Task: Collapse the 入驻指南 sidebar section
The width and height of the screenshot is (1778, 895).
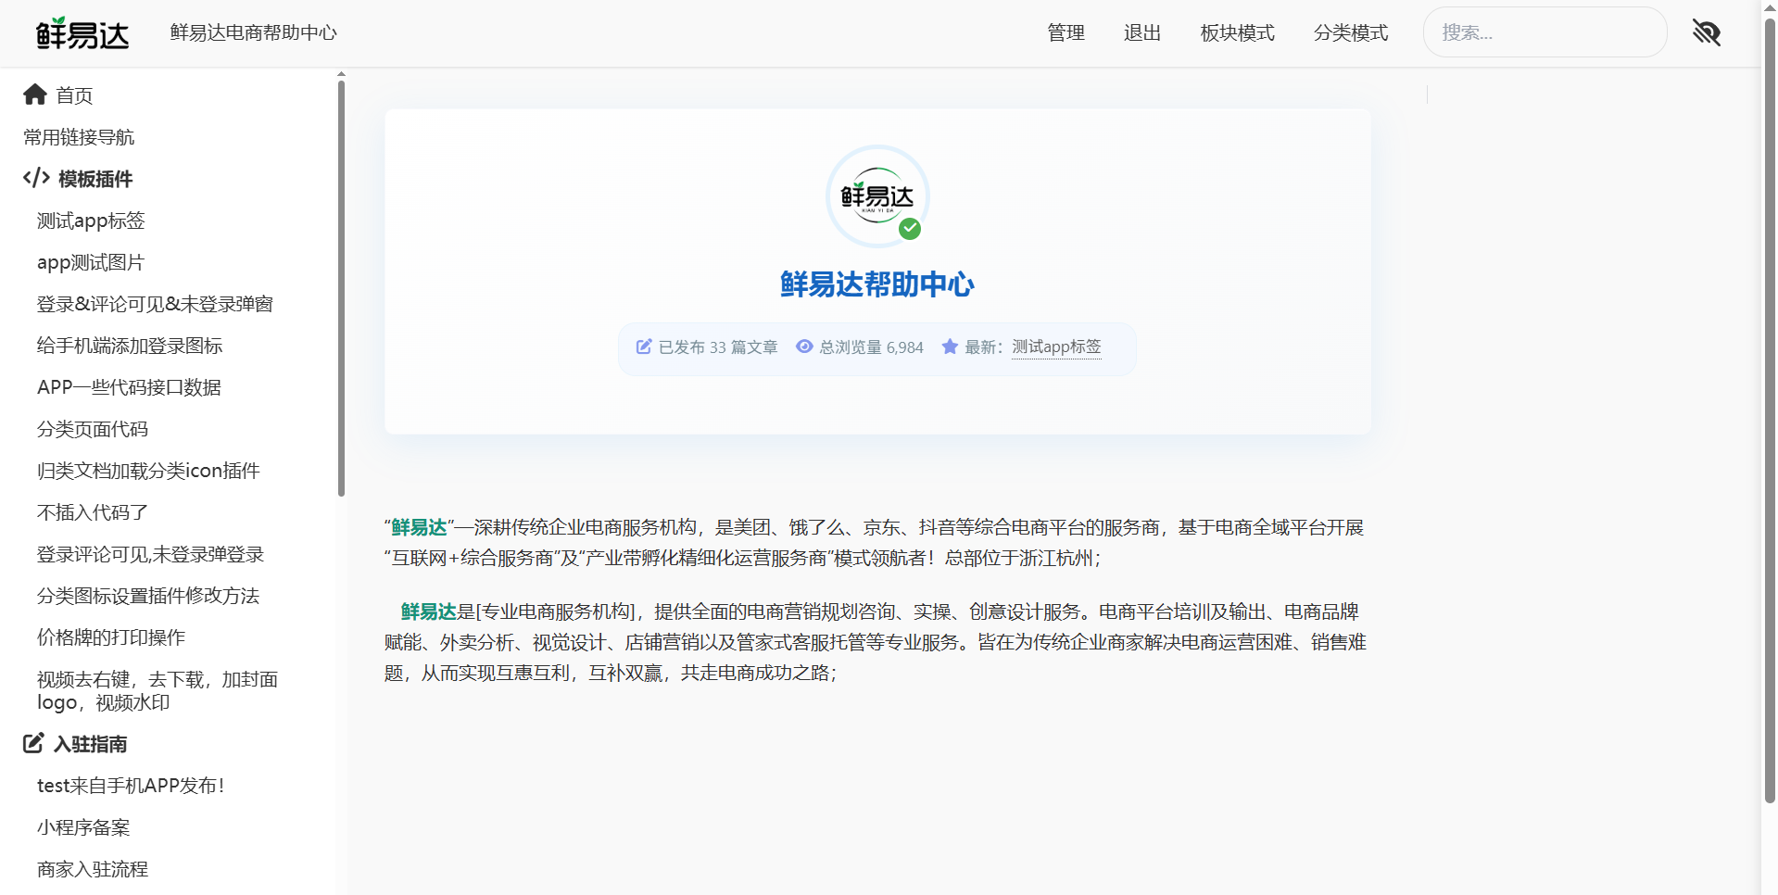Action: pos(90,744)
